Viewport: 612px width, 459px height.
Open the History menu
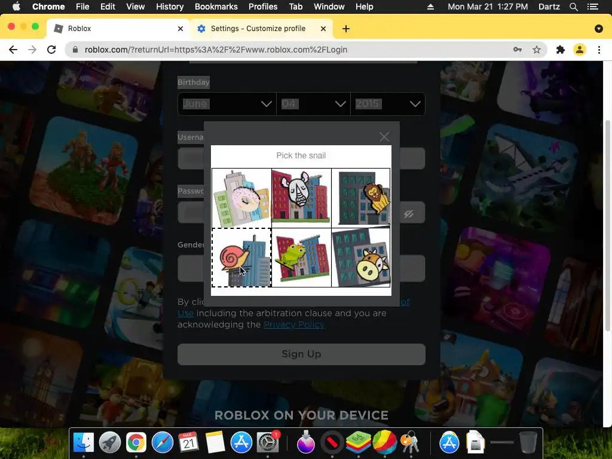(x=170, y=7)
